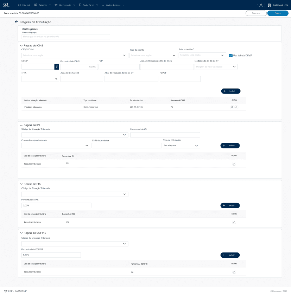Screen dimensions: 291x295
Task: Open the user profile icon in the header
Action: (x=261, y=5)
